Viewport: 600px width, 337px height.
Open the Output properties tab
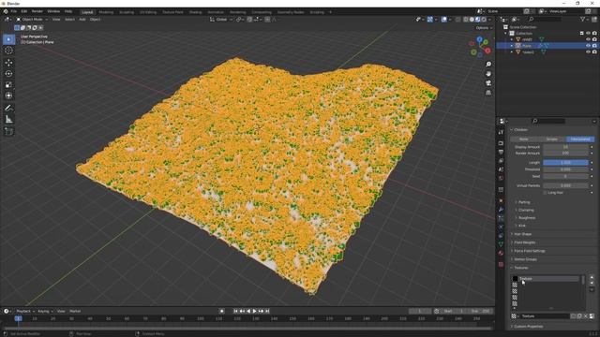click(x=501, y=152)
